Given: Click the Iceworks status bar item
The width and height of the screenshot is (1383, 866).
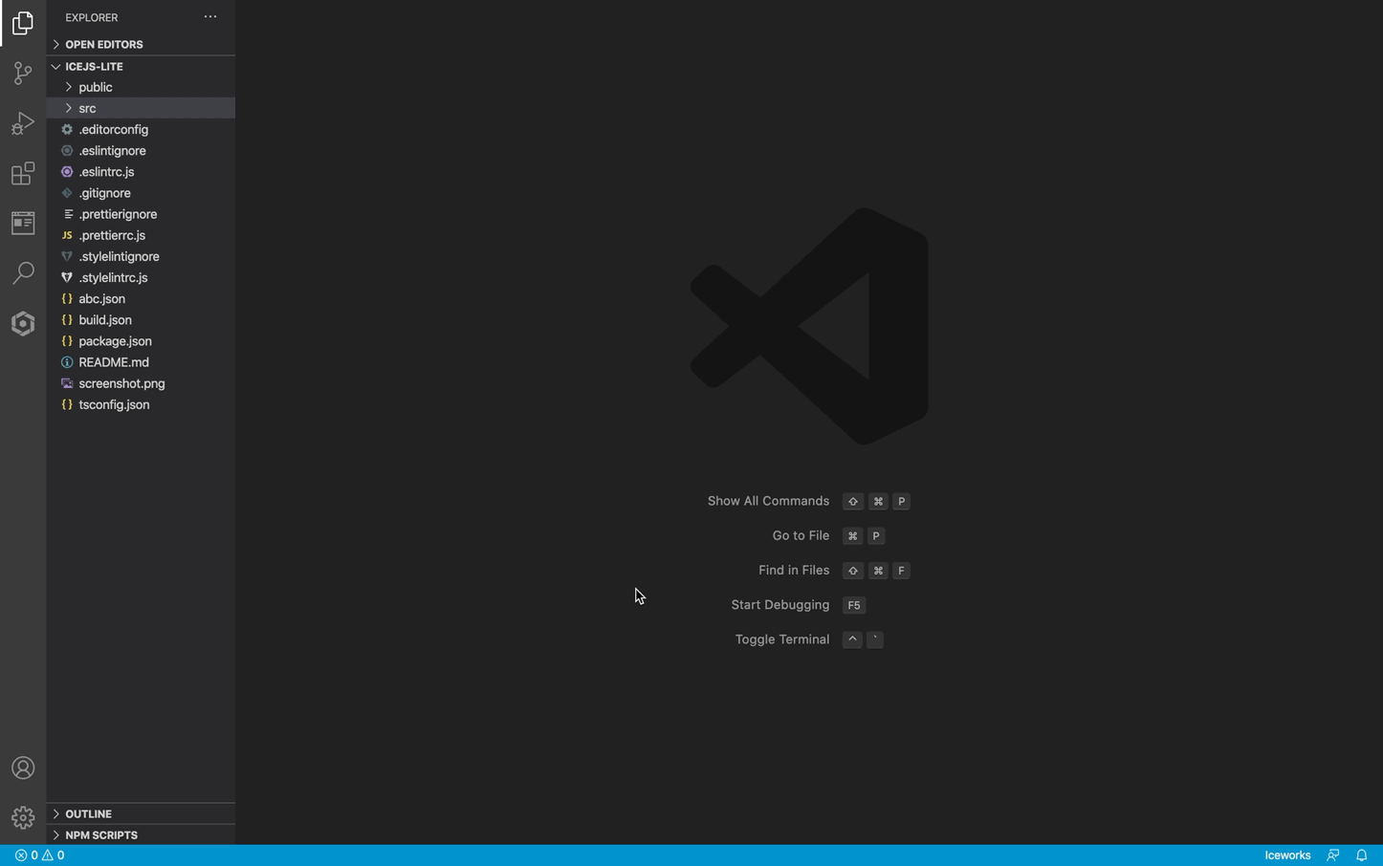Looking at the screenshot, I should pos(1287,855).
